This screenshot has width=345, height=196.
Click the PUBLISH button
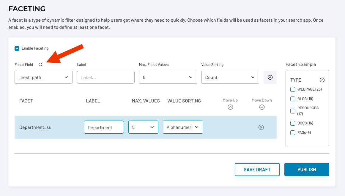(x=307, y=170)
